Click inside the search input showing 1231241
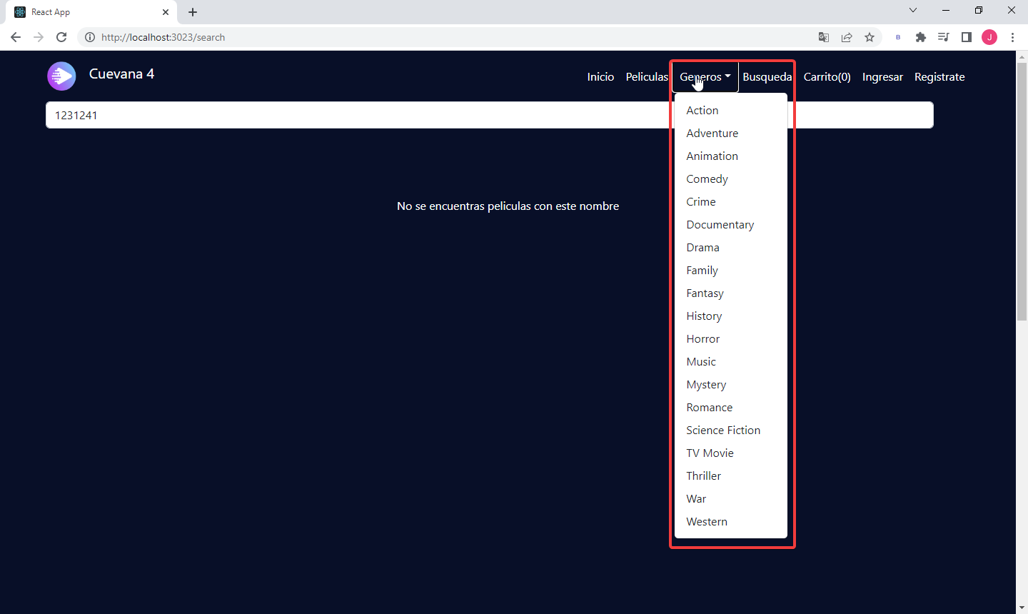The image size is (1028, 614). [357, 114]
